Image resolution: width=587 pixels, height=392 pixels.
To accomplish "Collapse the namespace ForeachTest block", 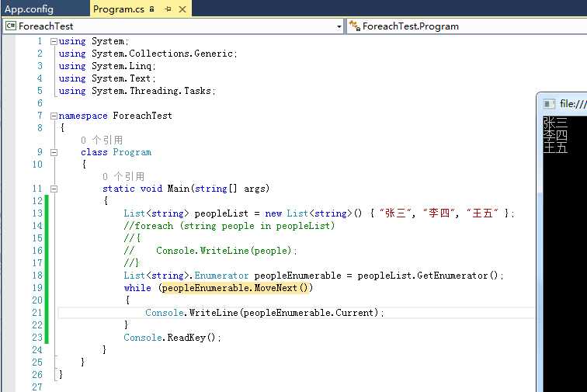I will (54, 116).
